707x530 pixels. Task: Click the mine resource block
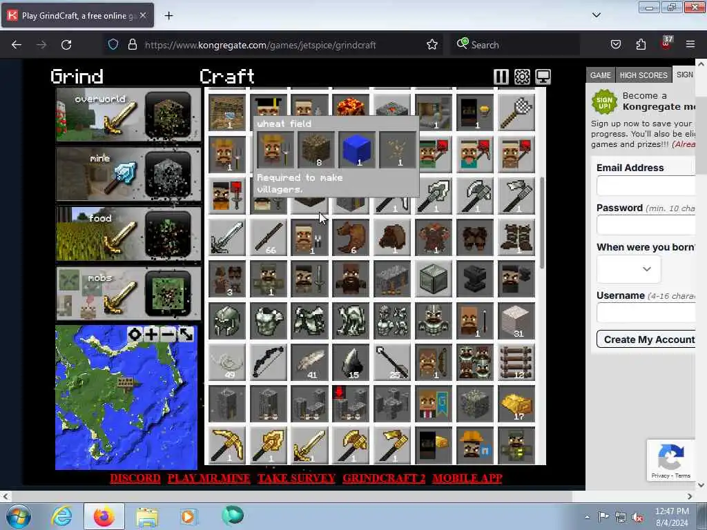(168, 175)
